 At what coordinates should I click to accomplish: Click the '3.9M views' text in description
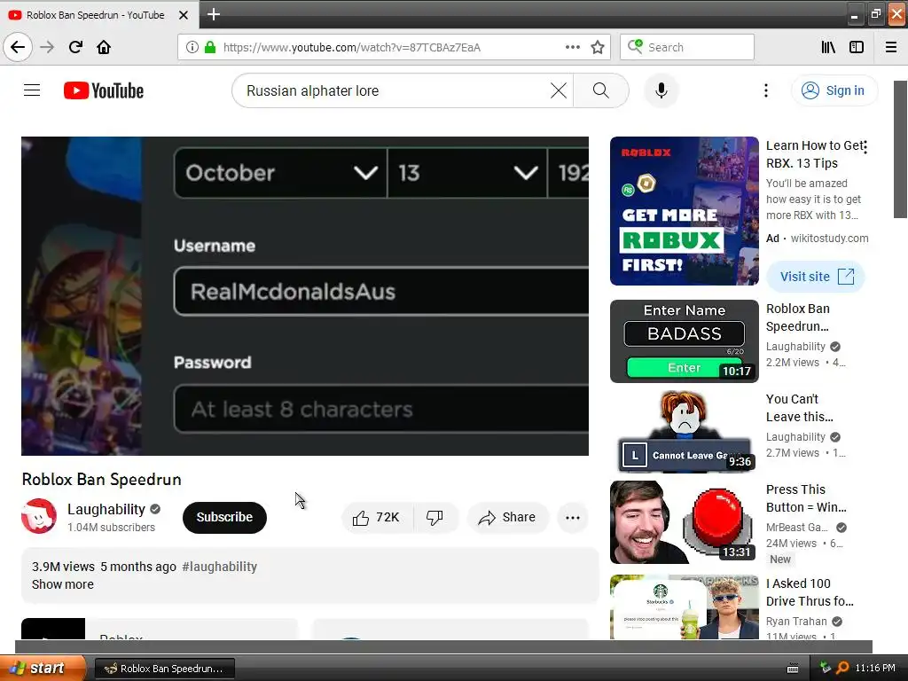(63, 567)
